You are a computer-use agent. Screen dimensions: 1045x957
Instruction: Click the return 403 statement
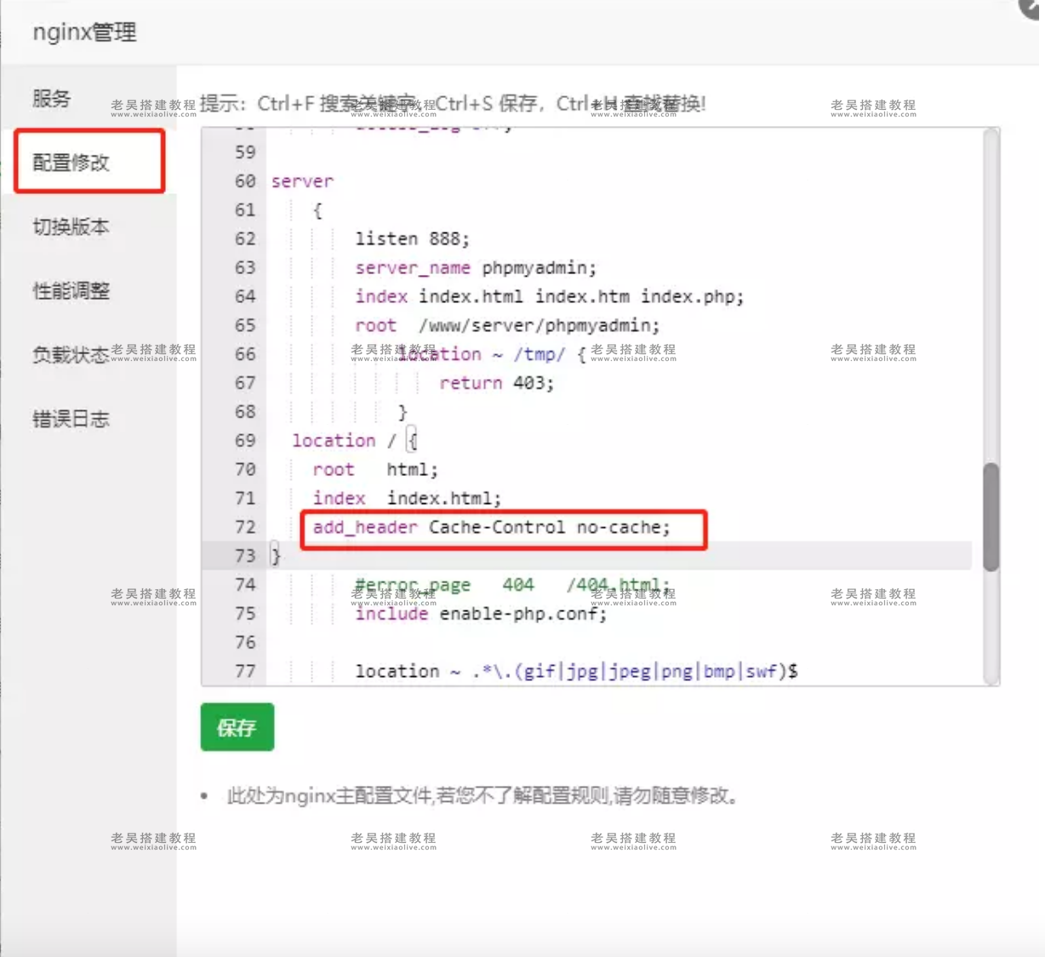(x=496, y=383)
